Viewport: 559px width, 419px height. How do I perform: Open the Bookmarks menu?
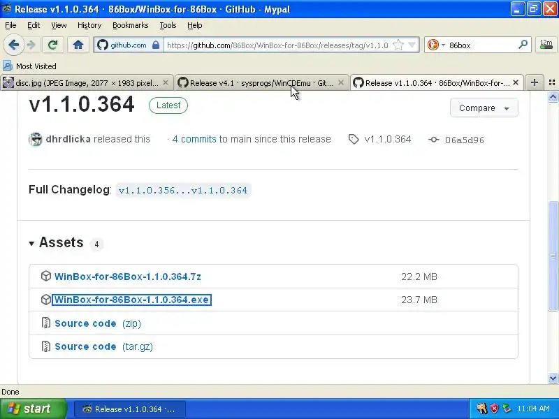131,25
